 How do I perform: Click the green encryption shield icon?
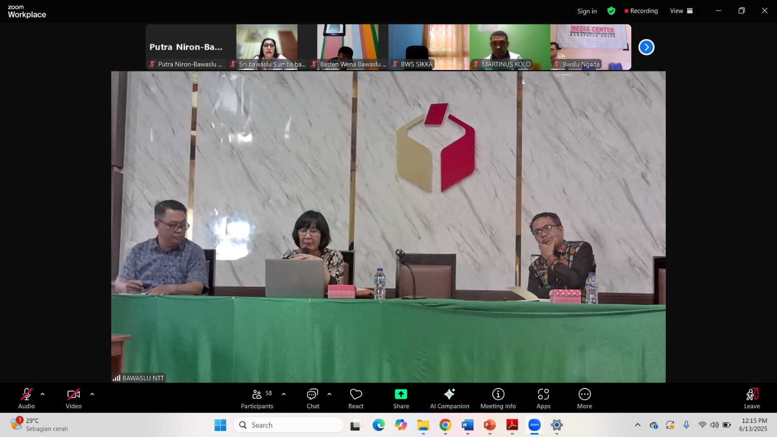pos(611,11)
